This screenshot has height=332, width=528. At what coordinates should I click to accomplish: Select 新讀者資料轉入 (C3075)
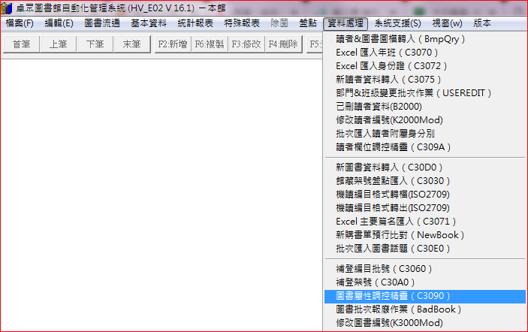click(x=425, y=80)
